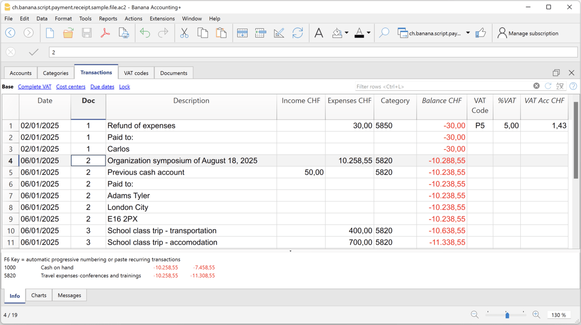Switch to the Categories tab
581x325 pixels.
coord(56,73)
